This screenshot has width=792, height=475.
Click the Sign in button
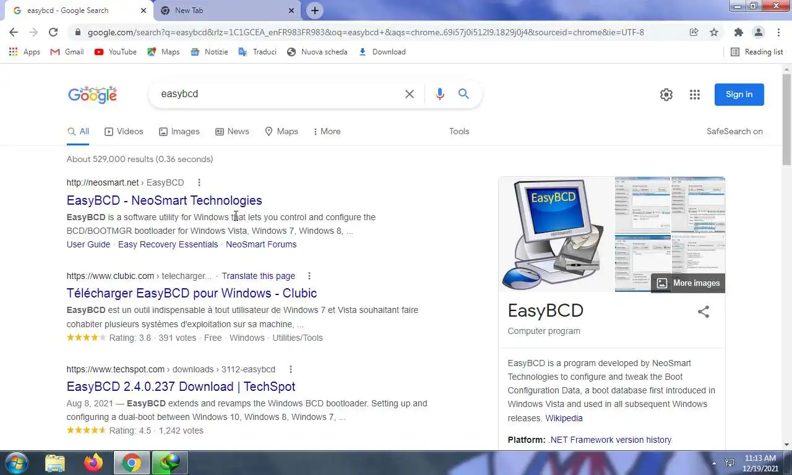coord(739,95)
